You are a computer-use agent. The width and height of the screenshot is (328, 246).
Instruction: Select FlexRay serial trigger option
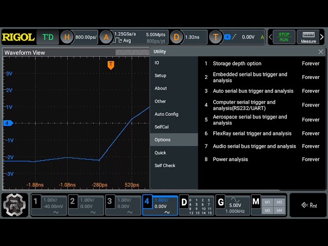pyautogui.click(x=262, y=133)
